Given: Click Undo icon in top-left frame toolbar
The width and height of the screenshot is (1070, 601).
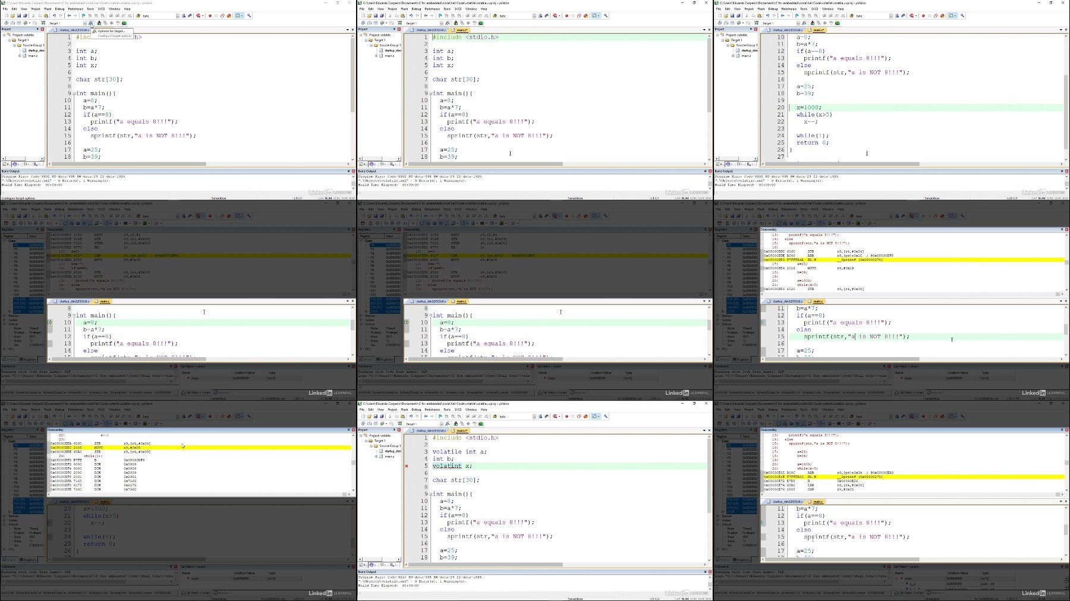Looking at the screenshot, I should [54, 16].
